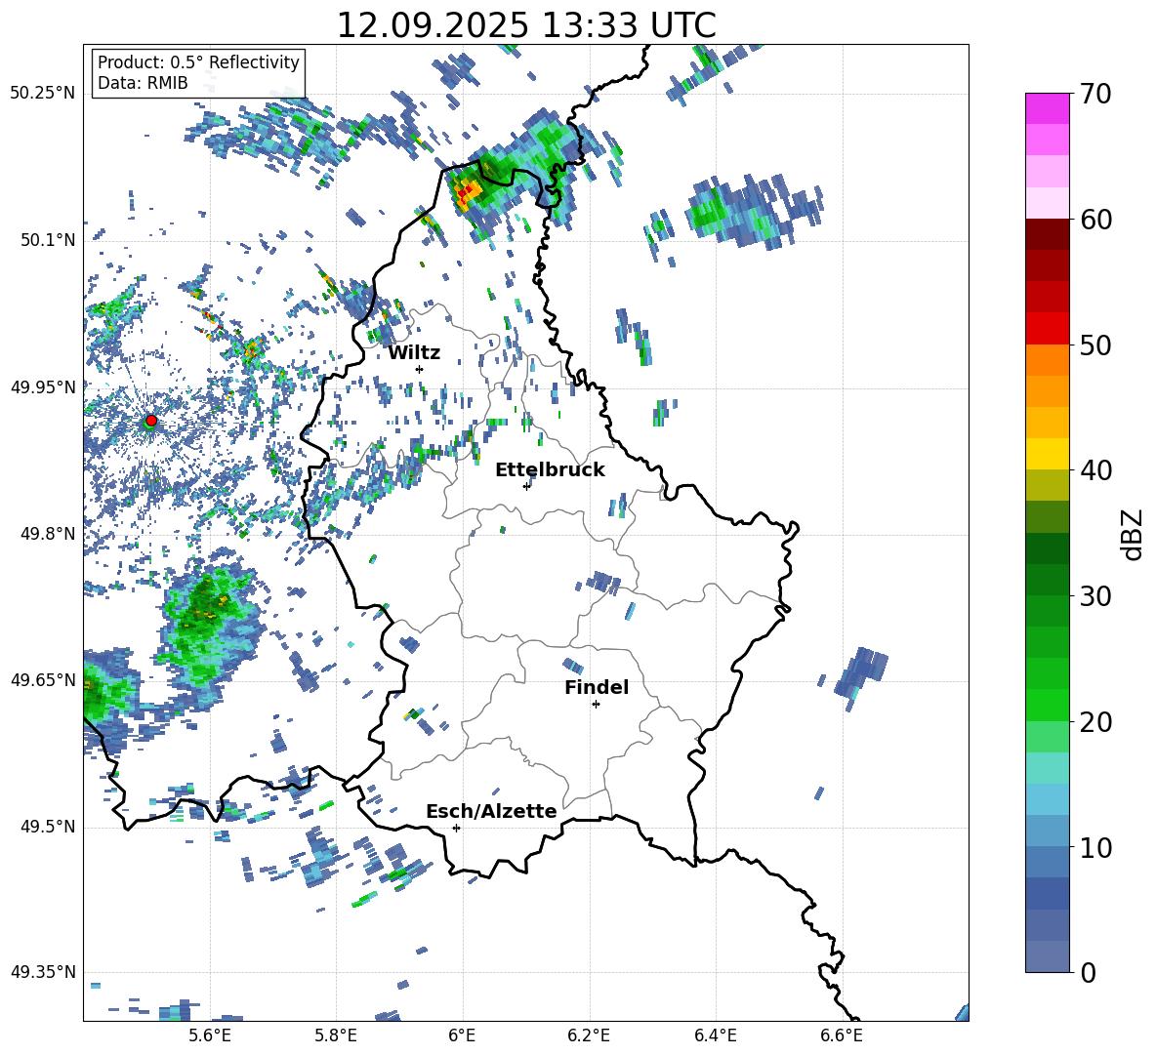Click the 49.95°N latitude label
This screenshot has width=1156, height=1055.
click(43, 387)
